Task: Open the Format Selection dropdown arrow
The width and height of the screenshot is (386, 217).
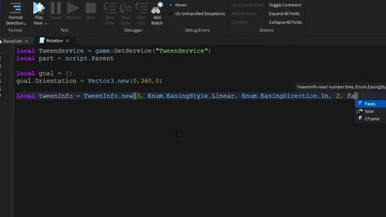Action: point(25,24)
